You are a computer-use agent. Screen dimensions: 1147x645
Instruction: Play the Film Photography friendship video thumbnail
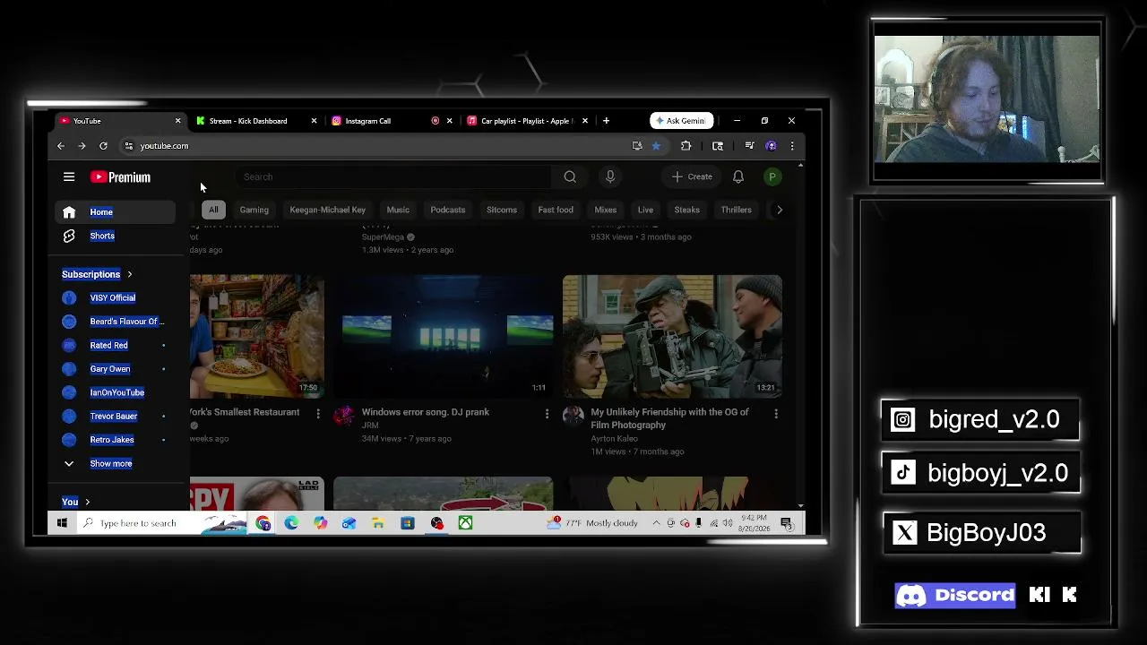[x=672, y=337]
